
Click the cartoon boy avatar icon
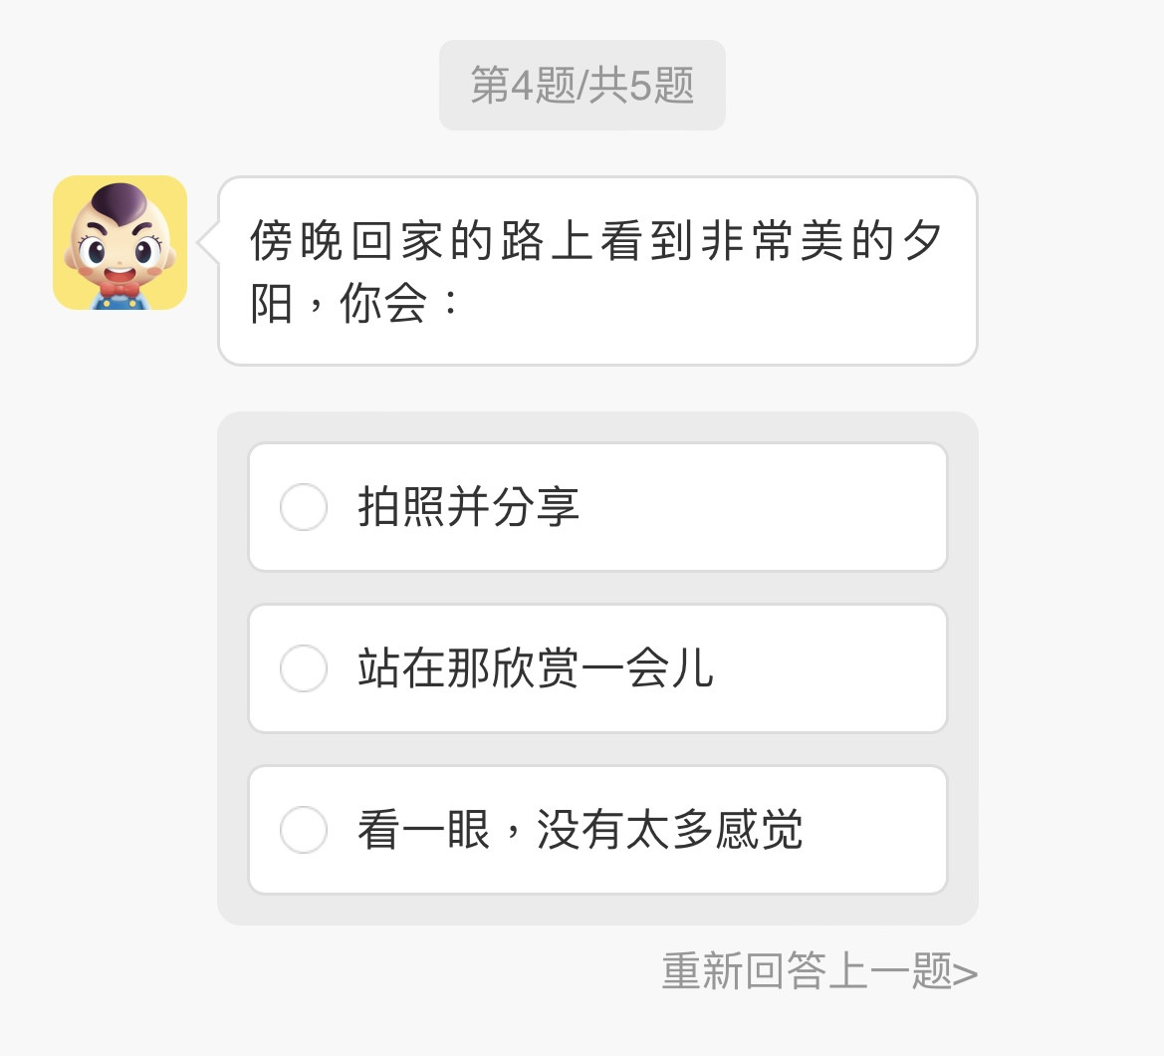pos(119,242)
